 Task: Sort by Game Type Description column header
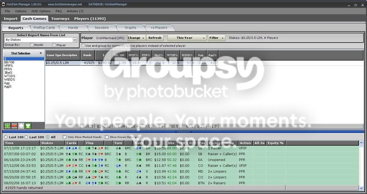[x=63, y=55]
